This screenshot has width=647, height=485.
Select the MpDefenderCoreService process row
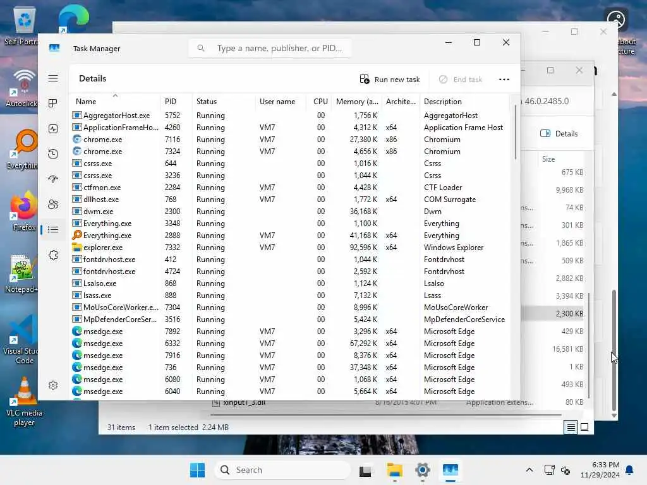coord(291,319)
